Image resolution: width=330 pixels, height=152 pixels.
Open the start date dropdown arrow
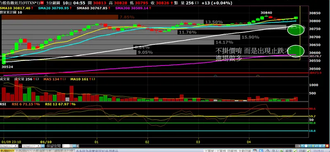point(16,146)
